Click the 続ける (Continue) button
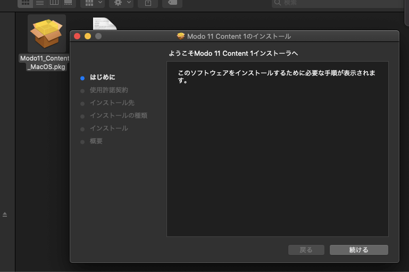Image resolution: width=409 pixels, height=272 pixels. (x=358, y=250)
